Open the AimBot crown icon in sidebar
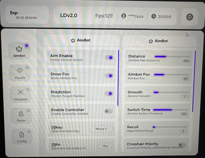 19,49
